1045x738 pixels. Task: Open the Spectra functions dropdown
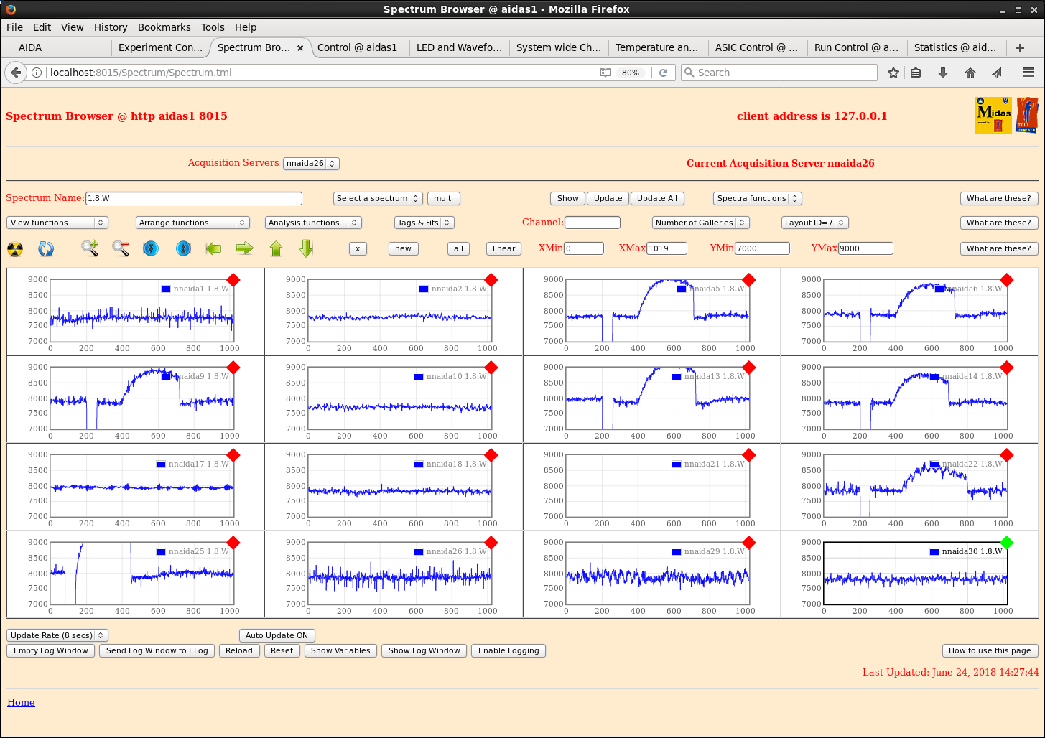pos(758,198)
